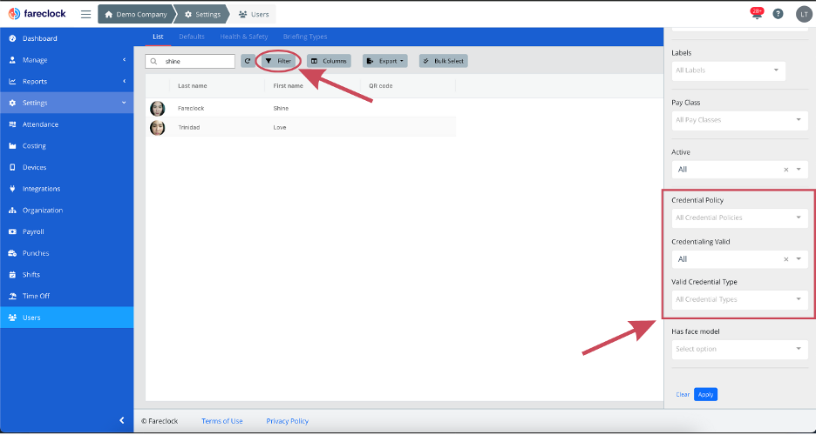Switch to the Health & Safety tab

tap(243, 37)
